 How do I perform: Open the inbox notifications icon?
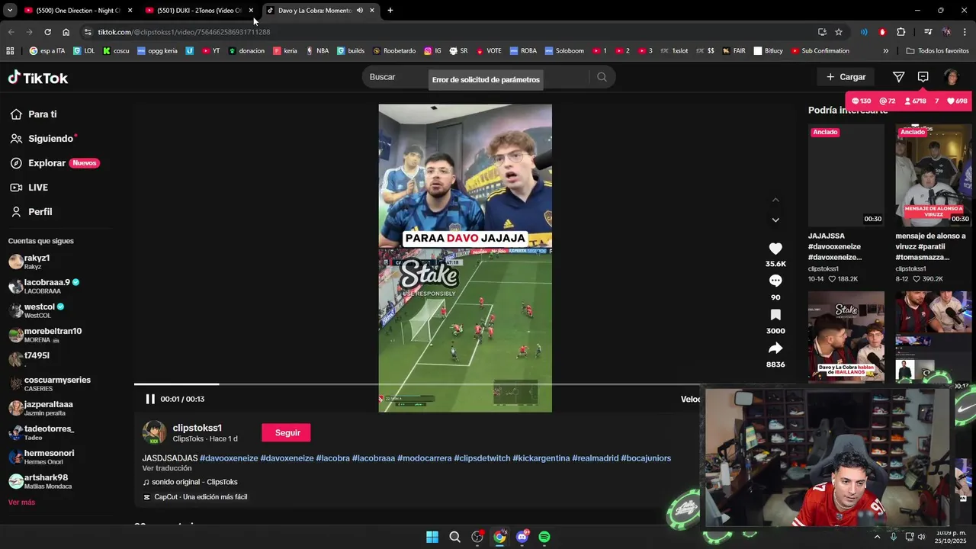click(923, 77)
